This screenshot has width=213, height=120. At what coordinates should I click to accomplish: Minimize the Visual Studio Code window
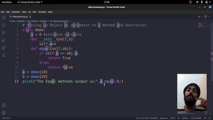point(199,7)
